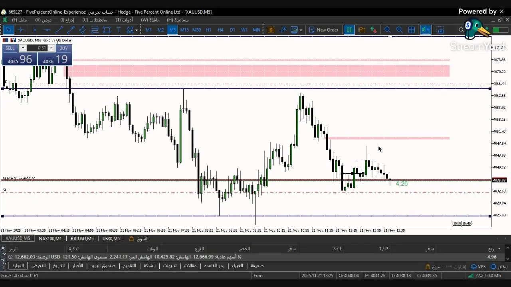Select the arrowed ray line tool
Image resolution: width=511 pixels, height=287 pixels.
click(71, 30)
